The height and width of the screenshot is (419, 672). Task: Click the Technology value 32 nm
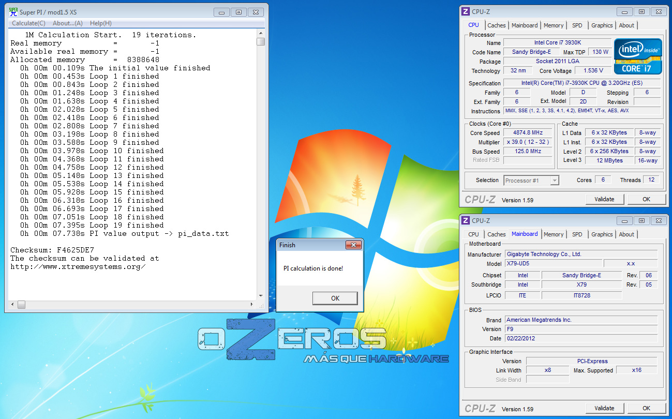(x=518, y=71)
